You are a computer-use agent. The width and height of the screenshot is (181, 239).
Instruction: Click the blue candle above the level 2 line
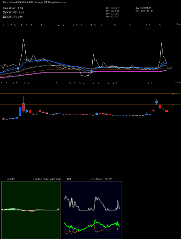coord(156,102)
